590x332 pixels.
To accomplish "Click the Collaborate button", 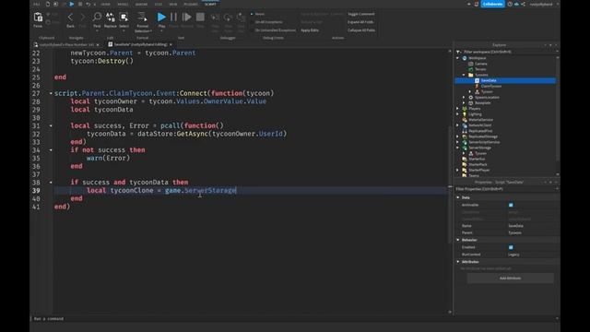I will [492, 4].
